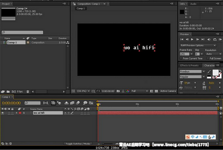Select the Character panel tab
Viewport: 223px width, 150px height.
[209, 65]
